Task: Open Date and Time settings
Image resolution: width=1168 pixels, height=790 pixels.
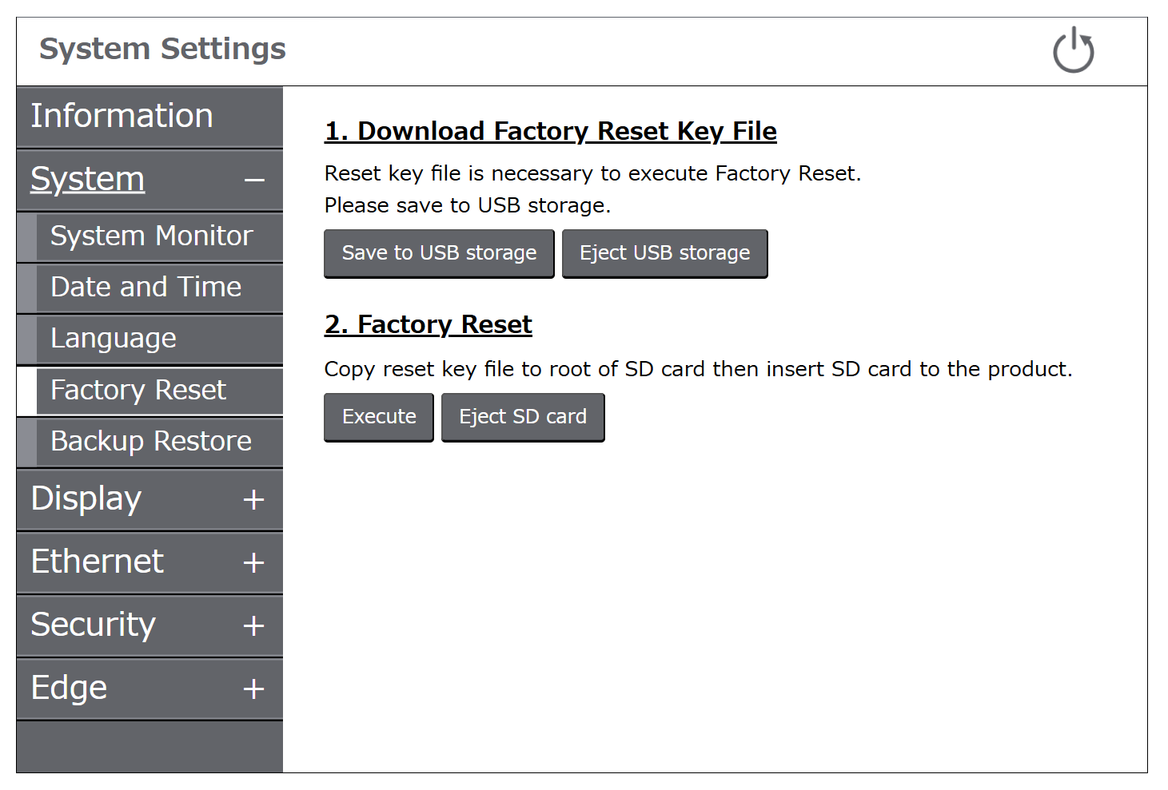Action: 159,288
